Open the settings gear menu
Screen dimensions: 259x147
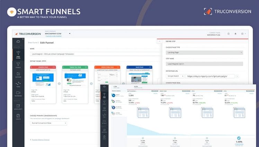(243, 34)
